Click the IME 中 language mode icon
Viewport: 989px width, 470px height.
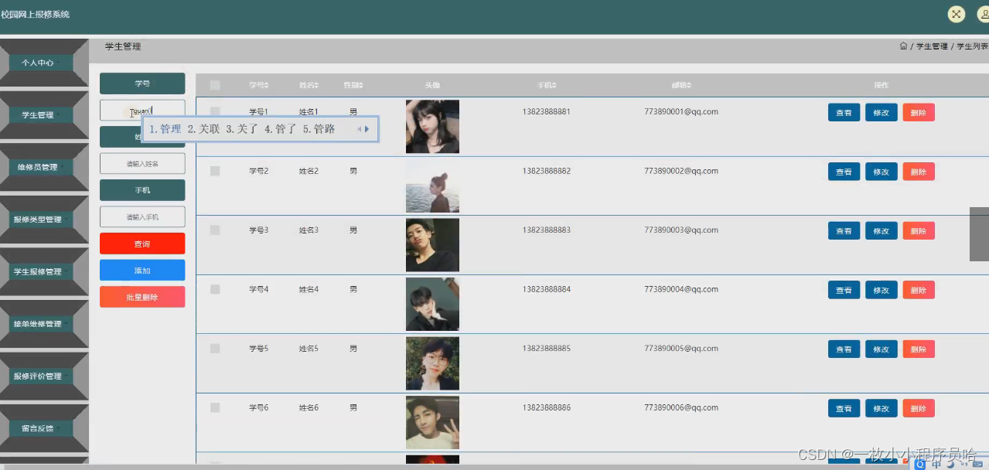tap(937, 465)
